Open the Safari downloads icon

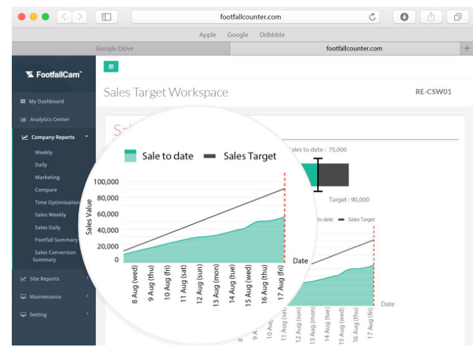[x=404, y=17]
